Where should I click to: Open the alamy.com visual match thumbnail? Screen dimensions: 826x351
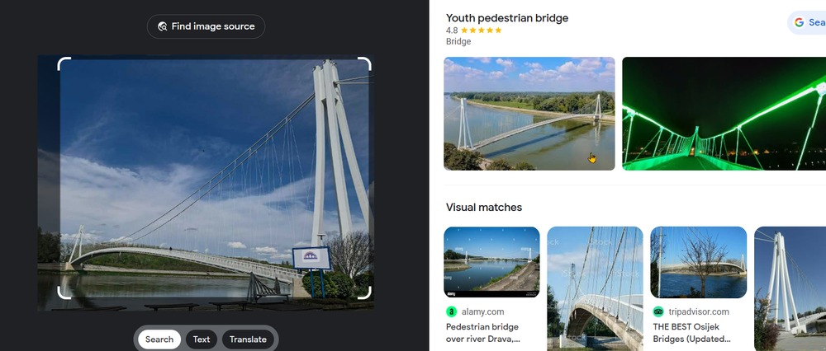491,262
